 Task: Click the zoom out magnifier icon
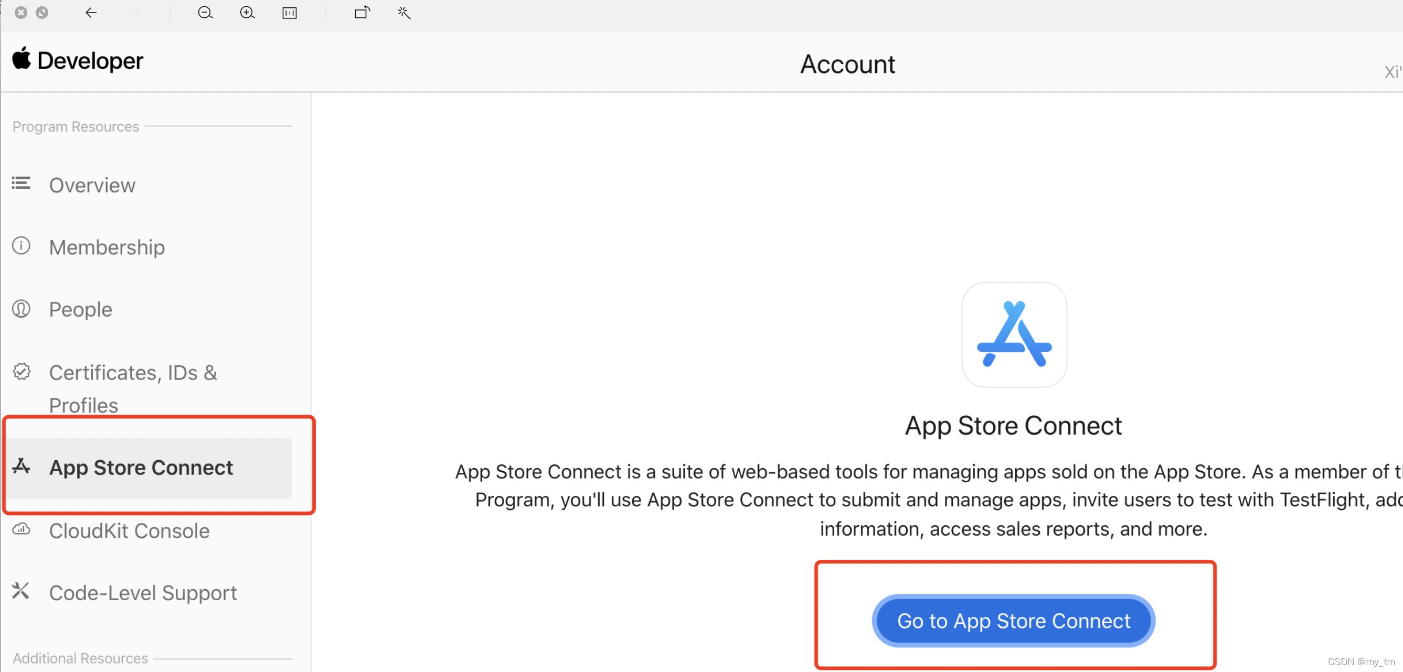pos(205,13)
